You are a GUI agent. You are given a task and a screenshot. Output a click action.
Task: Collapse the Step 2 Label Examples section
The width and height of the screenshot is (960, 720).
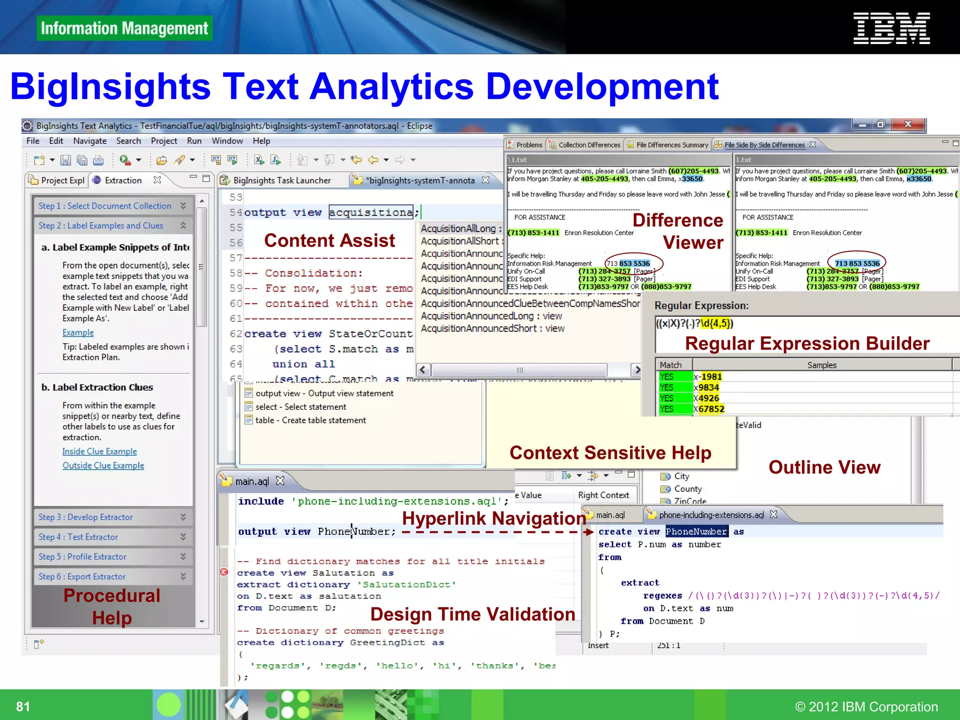click(x=183, y=225)
